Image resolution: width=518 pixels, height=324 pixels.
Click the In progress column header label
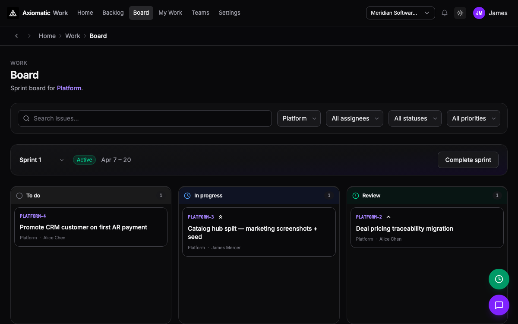tap(208, 196)
